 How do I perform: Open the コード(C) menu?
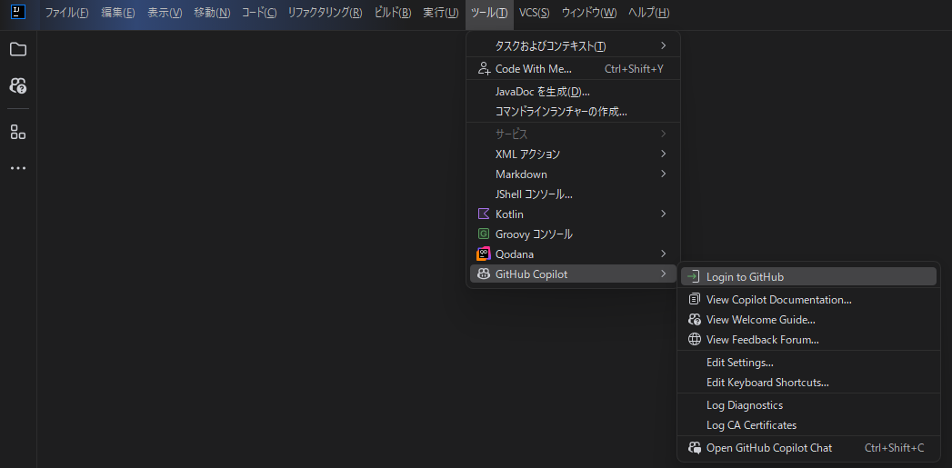[259, 13]
